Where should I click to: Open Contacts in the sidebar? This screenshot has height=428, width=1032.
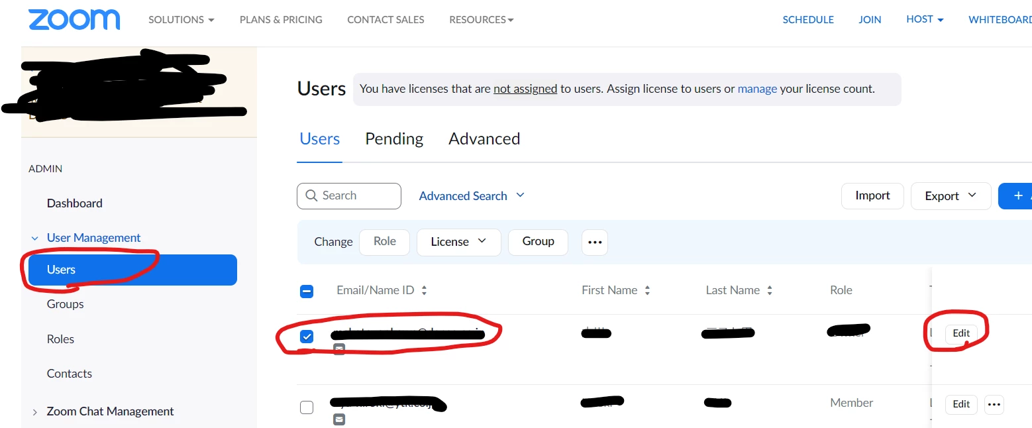click(x=70, y=374)
